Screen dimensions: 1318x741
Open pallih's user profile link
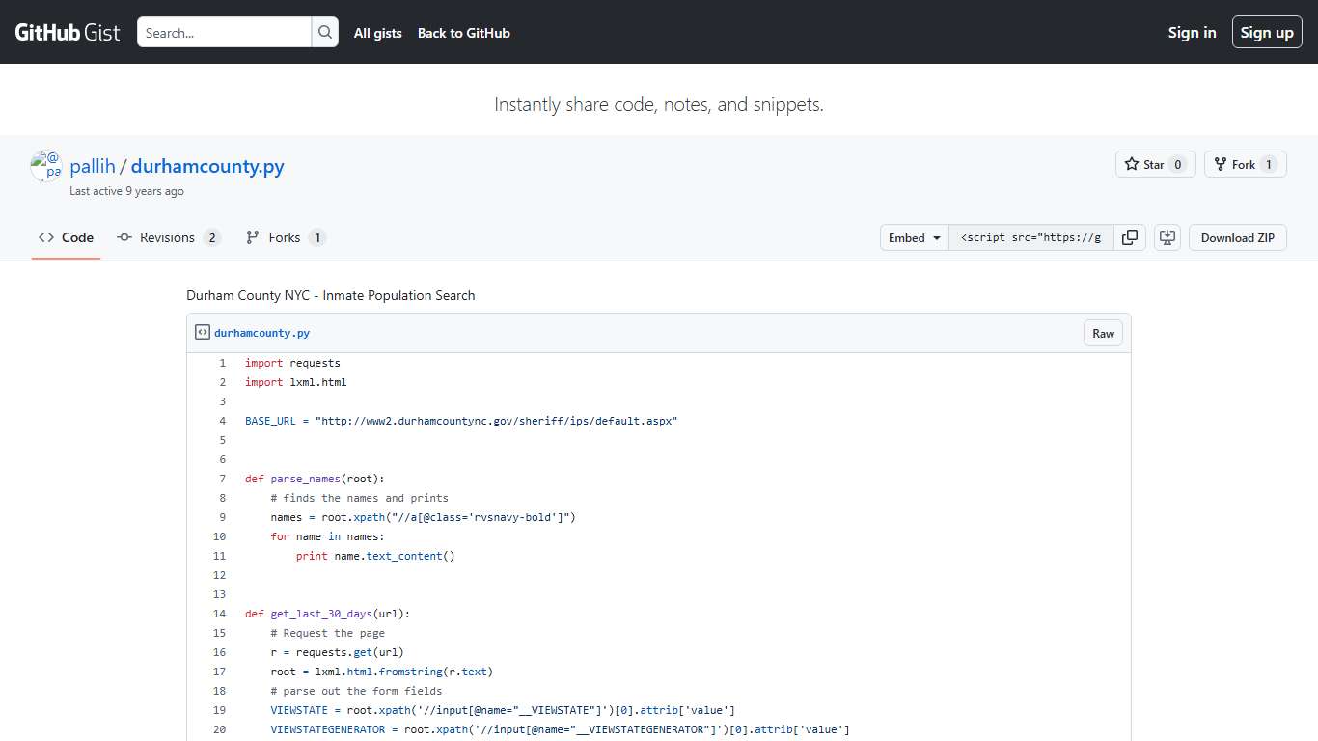93,165
